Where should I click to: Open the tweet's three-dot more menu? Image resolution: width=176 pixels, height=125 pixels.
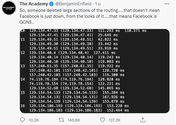point(167,4)
